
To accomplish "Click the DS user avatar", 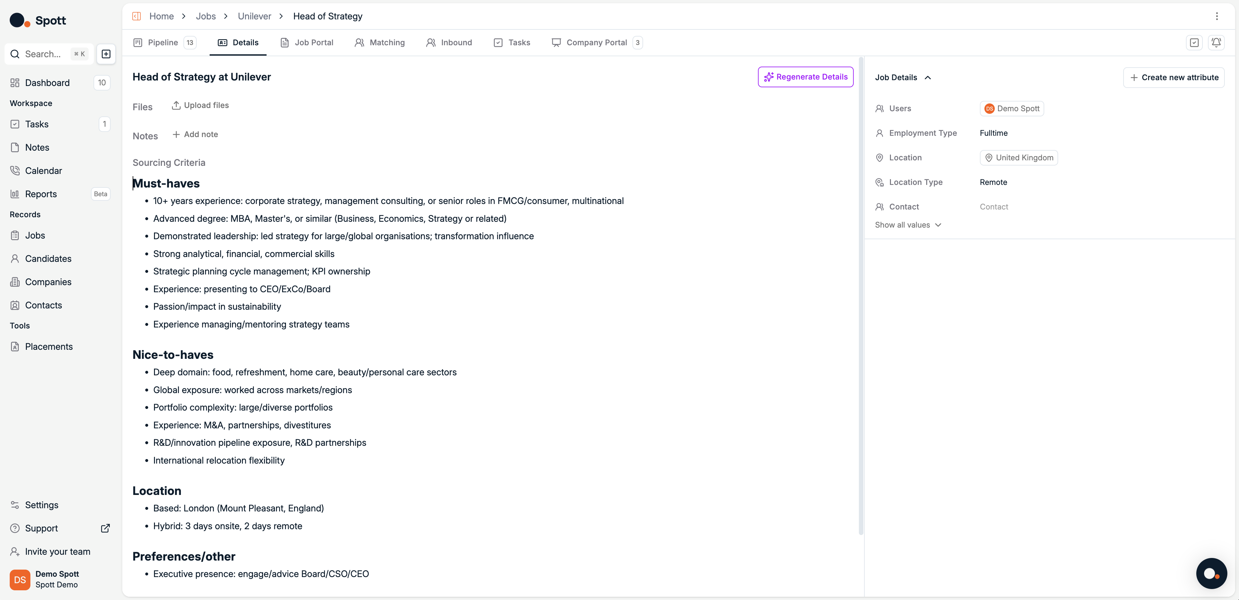I will coord(20,579).
